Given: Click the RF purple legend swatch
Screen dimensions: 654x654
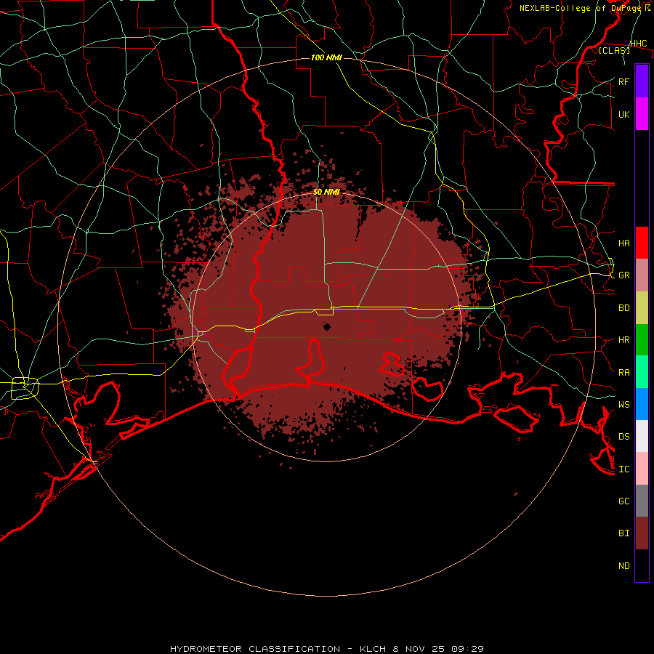Looking at the screenshot, I should tap(642, 81).
